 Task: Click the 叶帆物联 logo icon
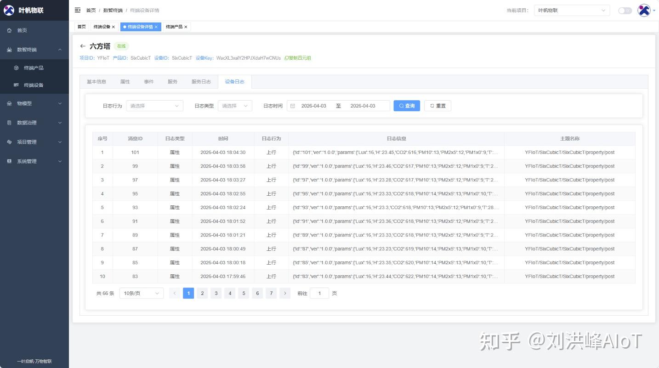click(9, 10)
